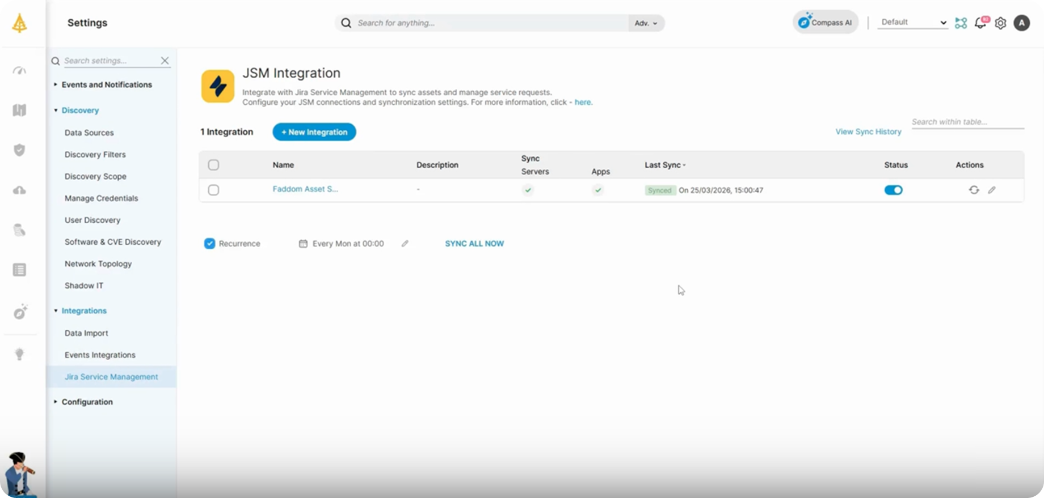Open the Default dropdown in top bar

(x=913, y=22)
